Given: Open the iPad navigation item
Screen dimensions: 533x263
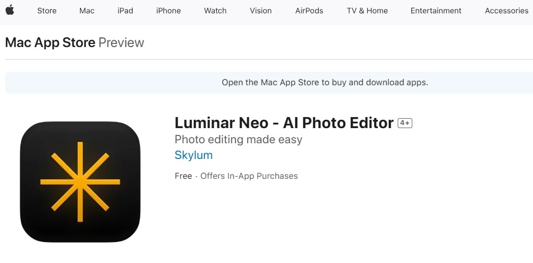Looking at the screenshot, I should (x=125, y=10).
